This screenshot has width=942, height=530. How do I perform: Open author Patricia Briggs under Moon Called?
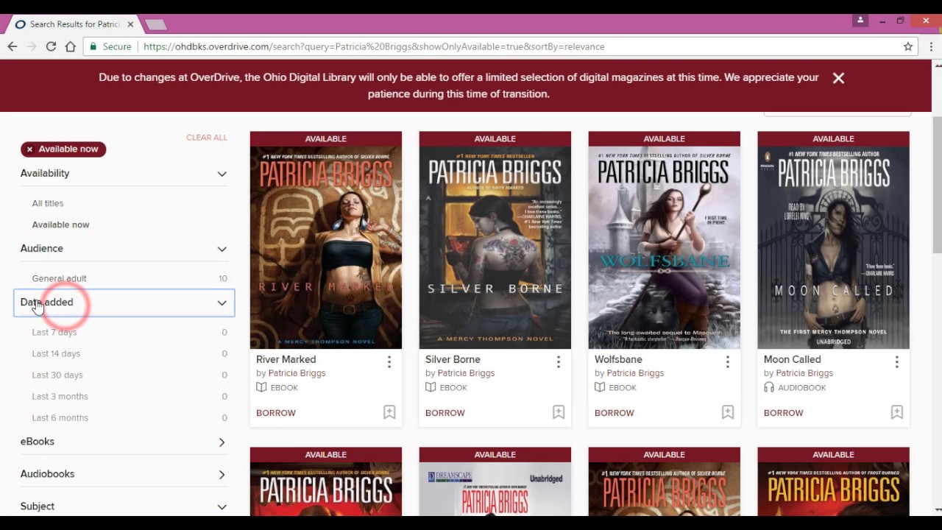pos(805,373)
